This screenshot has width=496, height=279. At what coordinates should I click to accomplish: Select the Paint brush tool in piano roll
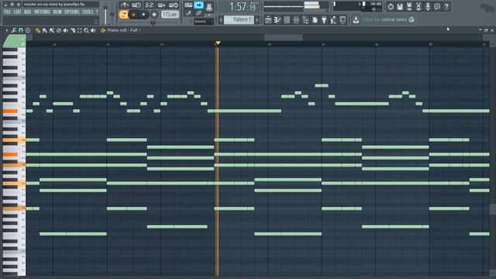coord(45,30)
